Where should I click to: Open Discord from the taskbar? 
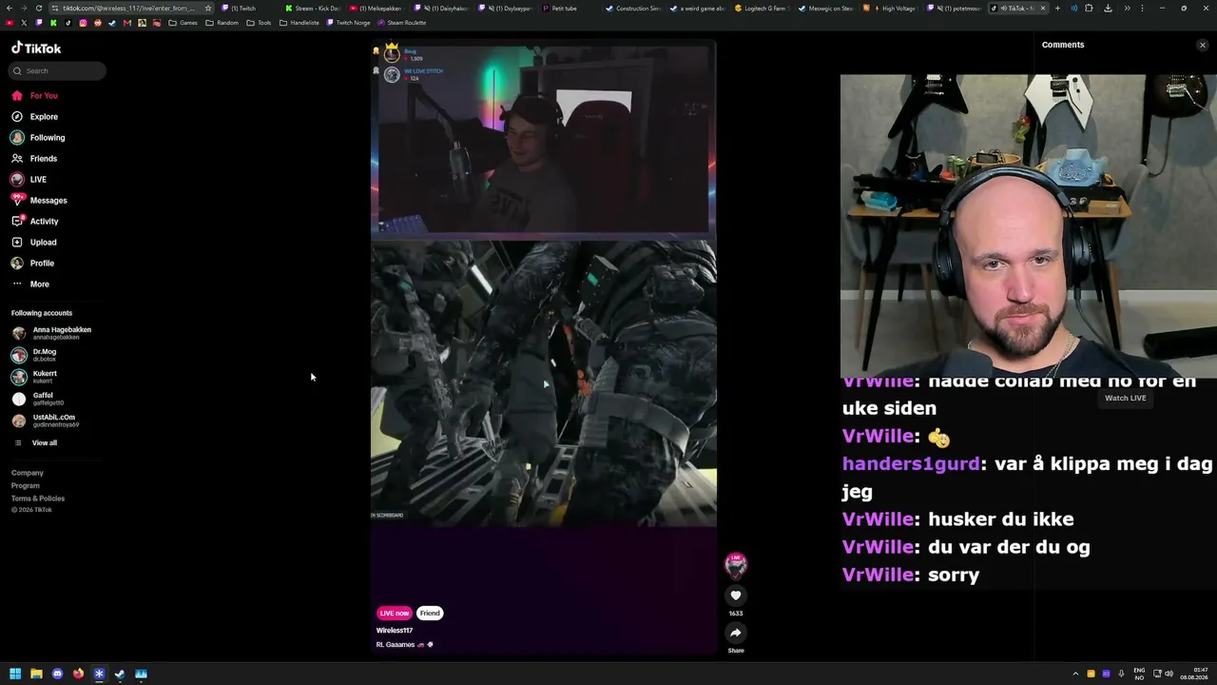(57, 675)
